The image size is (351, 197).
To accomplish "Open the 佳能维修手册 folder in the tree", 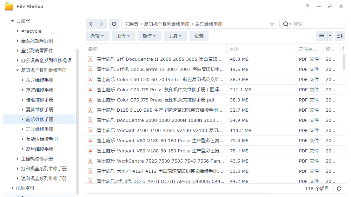I will (40, 100).
